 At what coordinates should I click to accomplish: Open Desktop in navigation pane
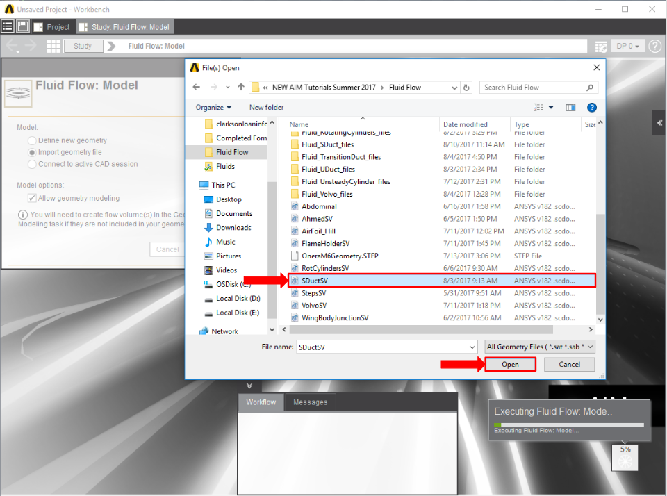tap(229, 199)
